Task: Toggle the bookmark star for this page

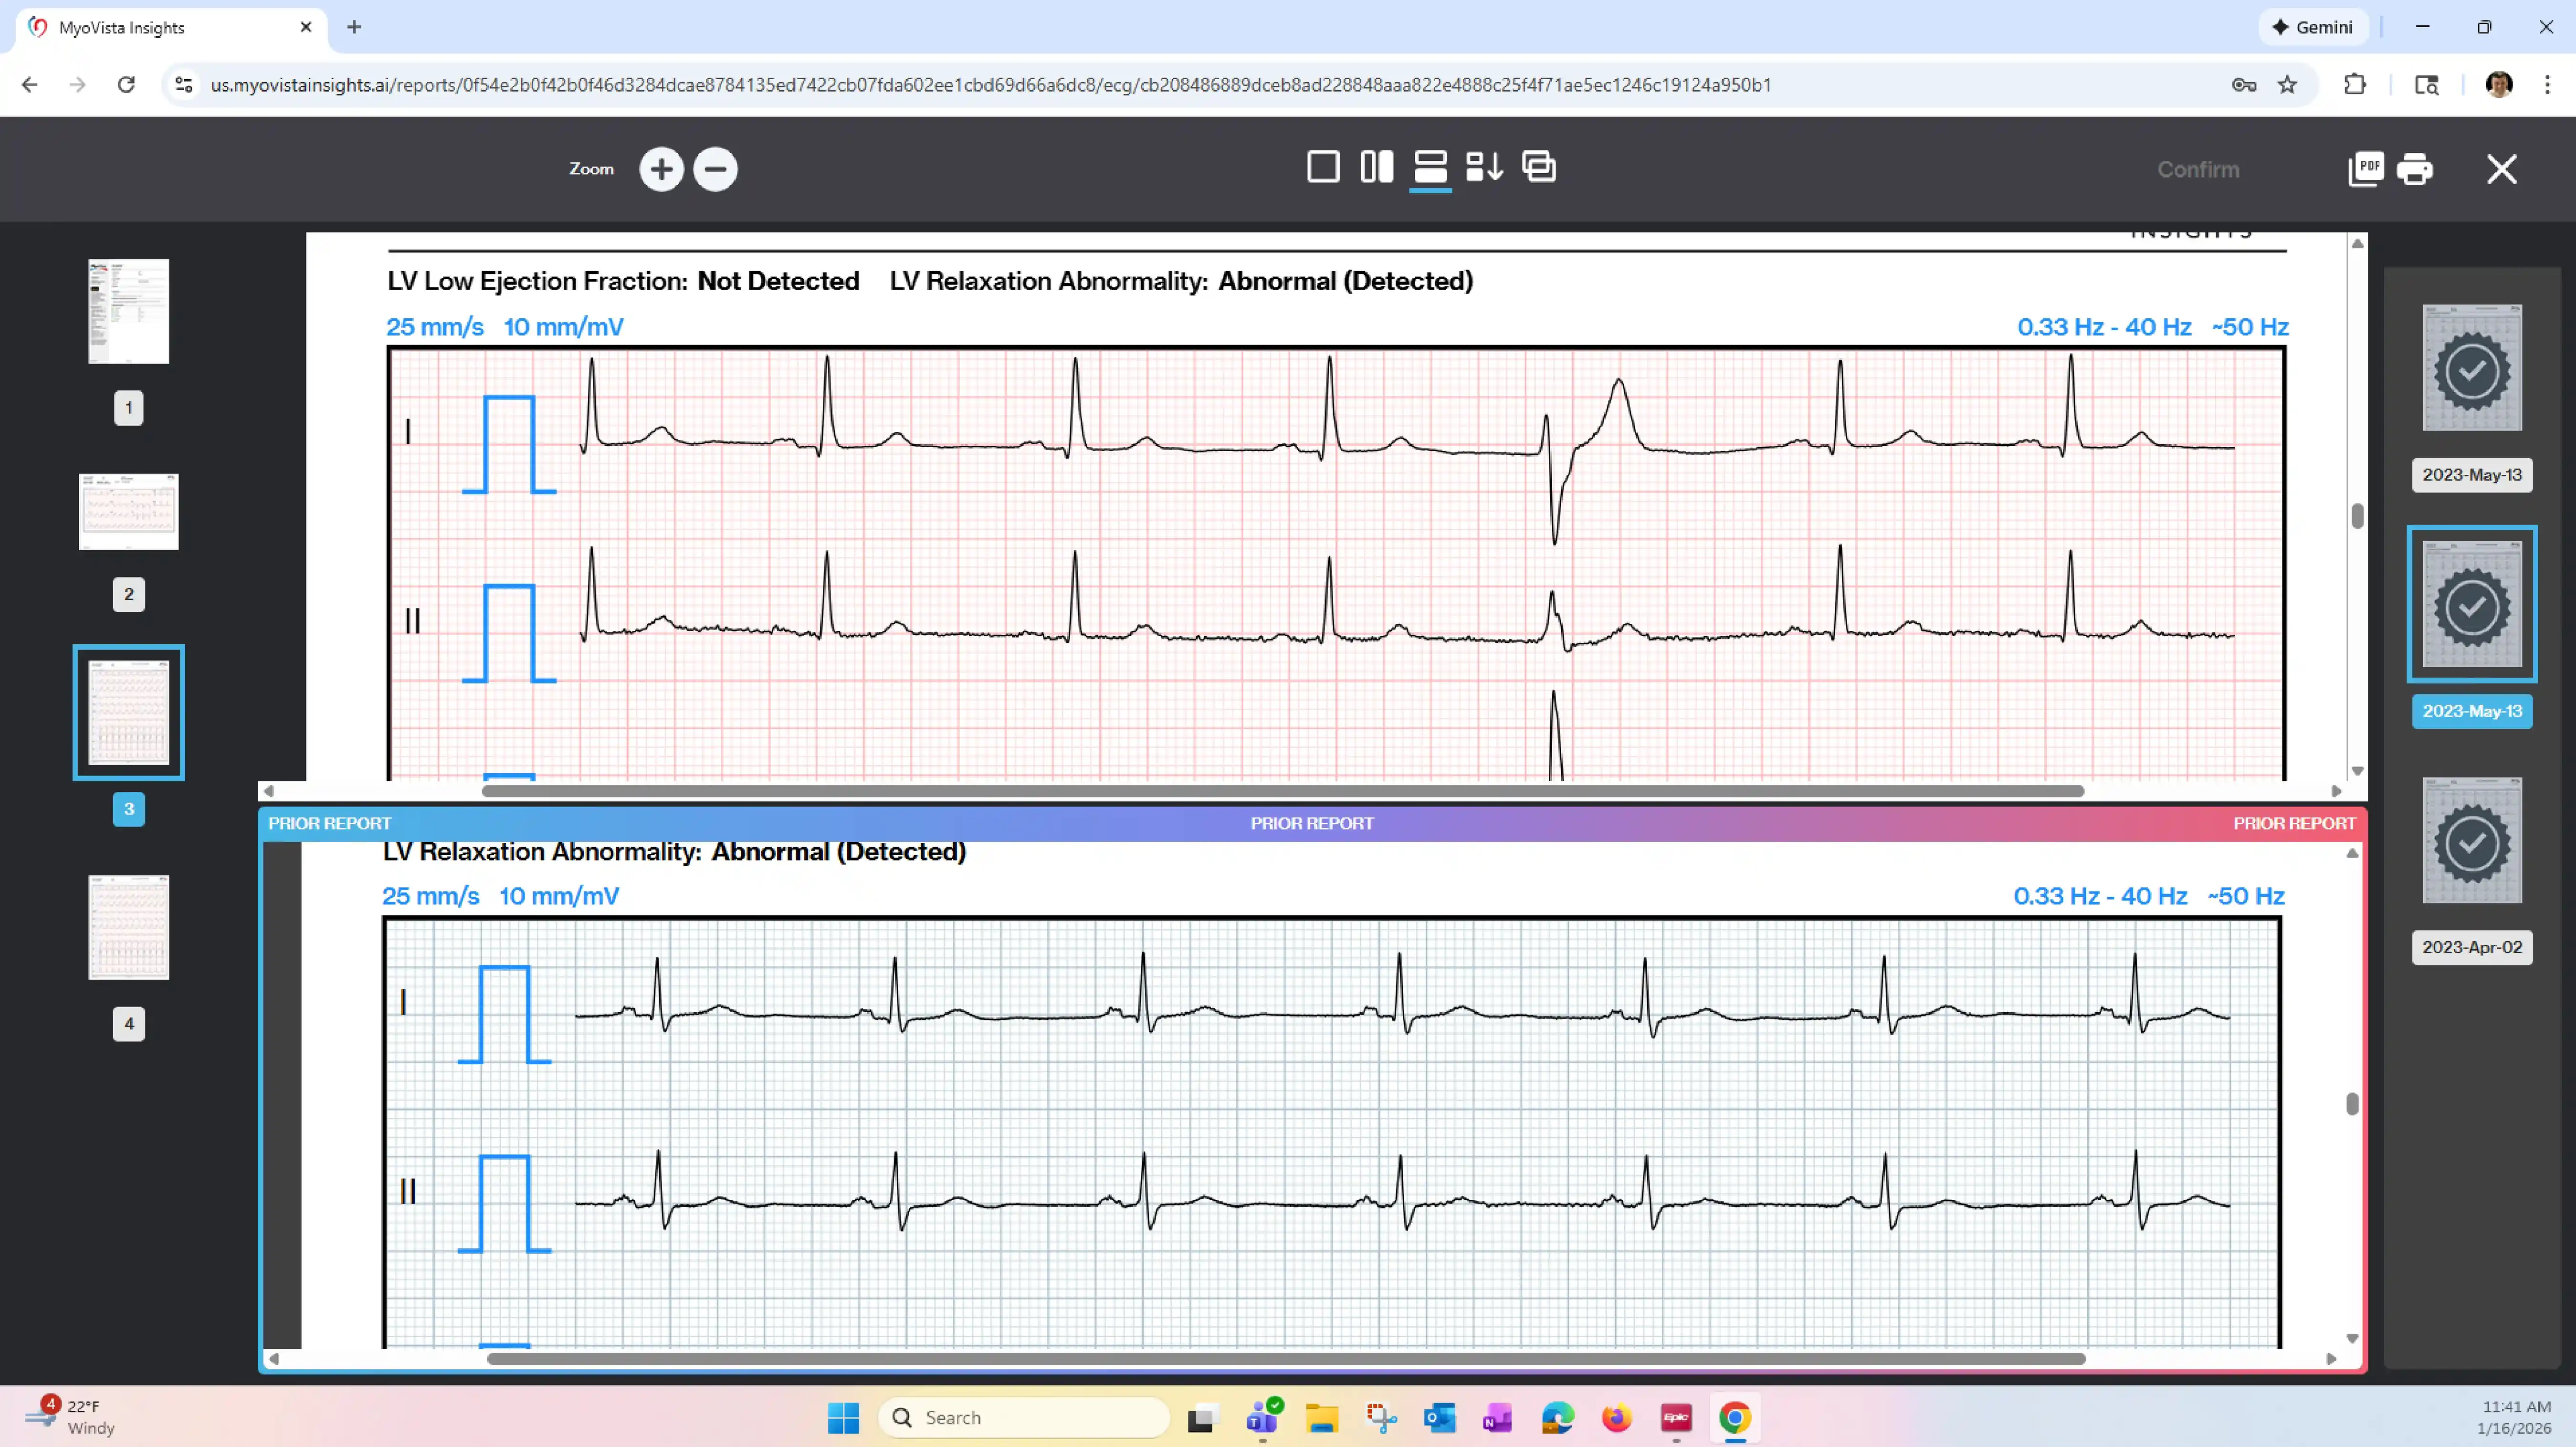Action: point(2288,85)
